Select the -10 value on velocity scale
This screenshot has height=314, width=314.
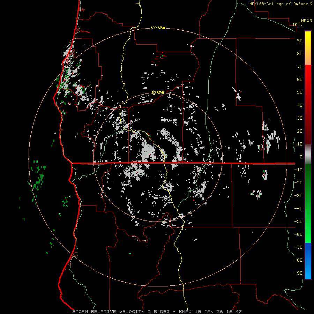coord(298,170)
